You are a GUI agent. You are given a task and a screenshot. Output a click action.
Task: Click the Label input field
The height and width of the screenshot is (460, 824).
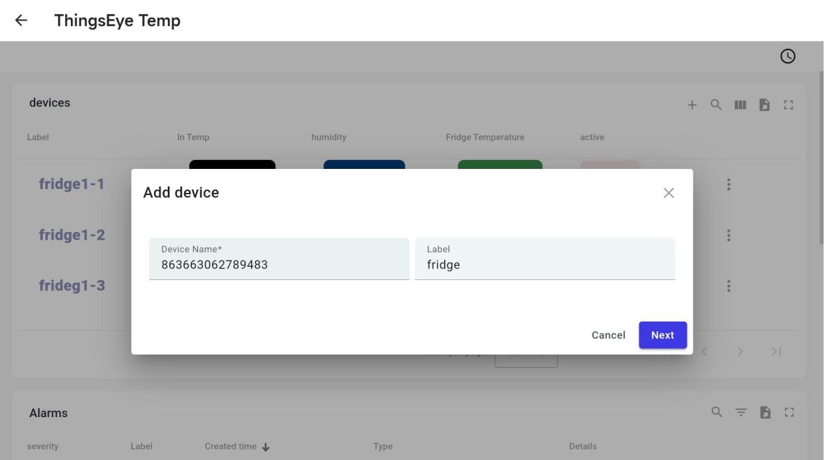[x=544, y=264]
